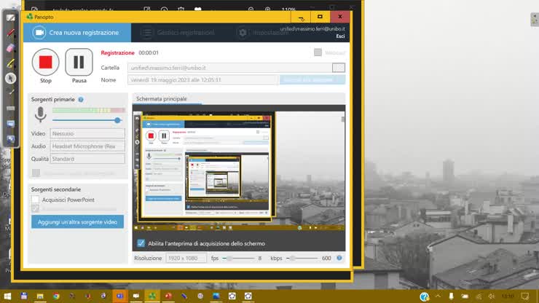The width and height of the screenshot is (539, 303).
Task: Stop the Panopto recording
Action: point(46,62)
